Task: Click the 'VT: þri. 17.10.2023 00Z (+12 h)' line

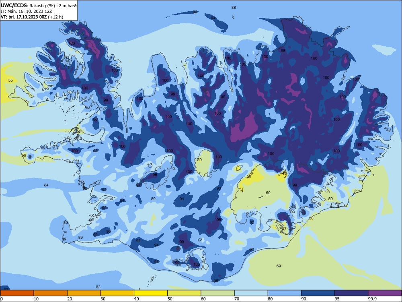Action: [32, 17]
